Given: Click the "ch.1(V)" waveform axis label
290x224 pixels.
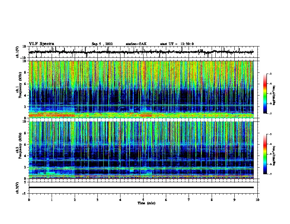Looking at the screenshot, I should click(18, 52).
